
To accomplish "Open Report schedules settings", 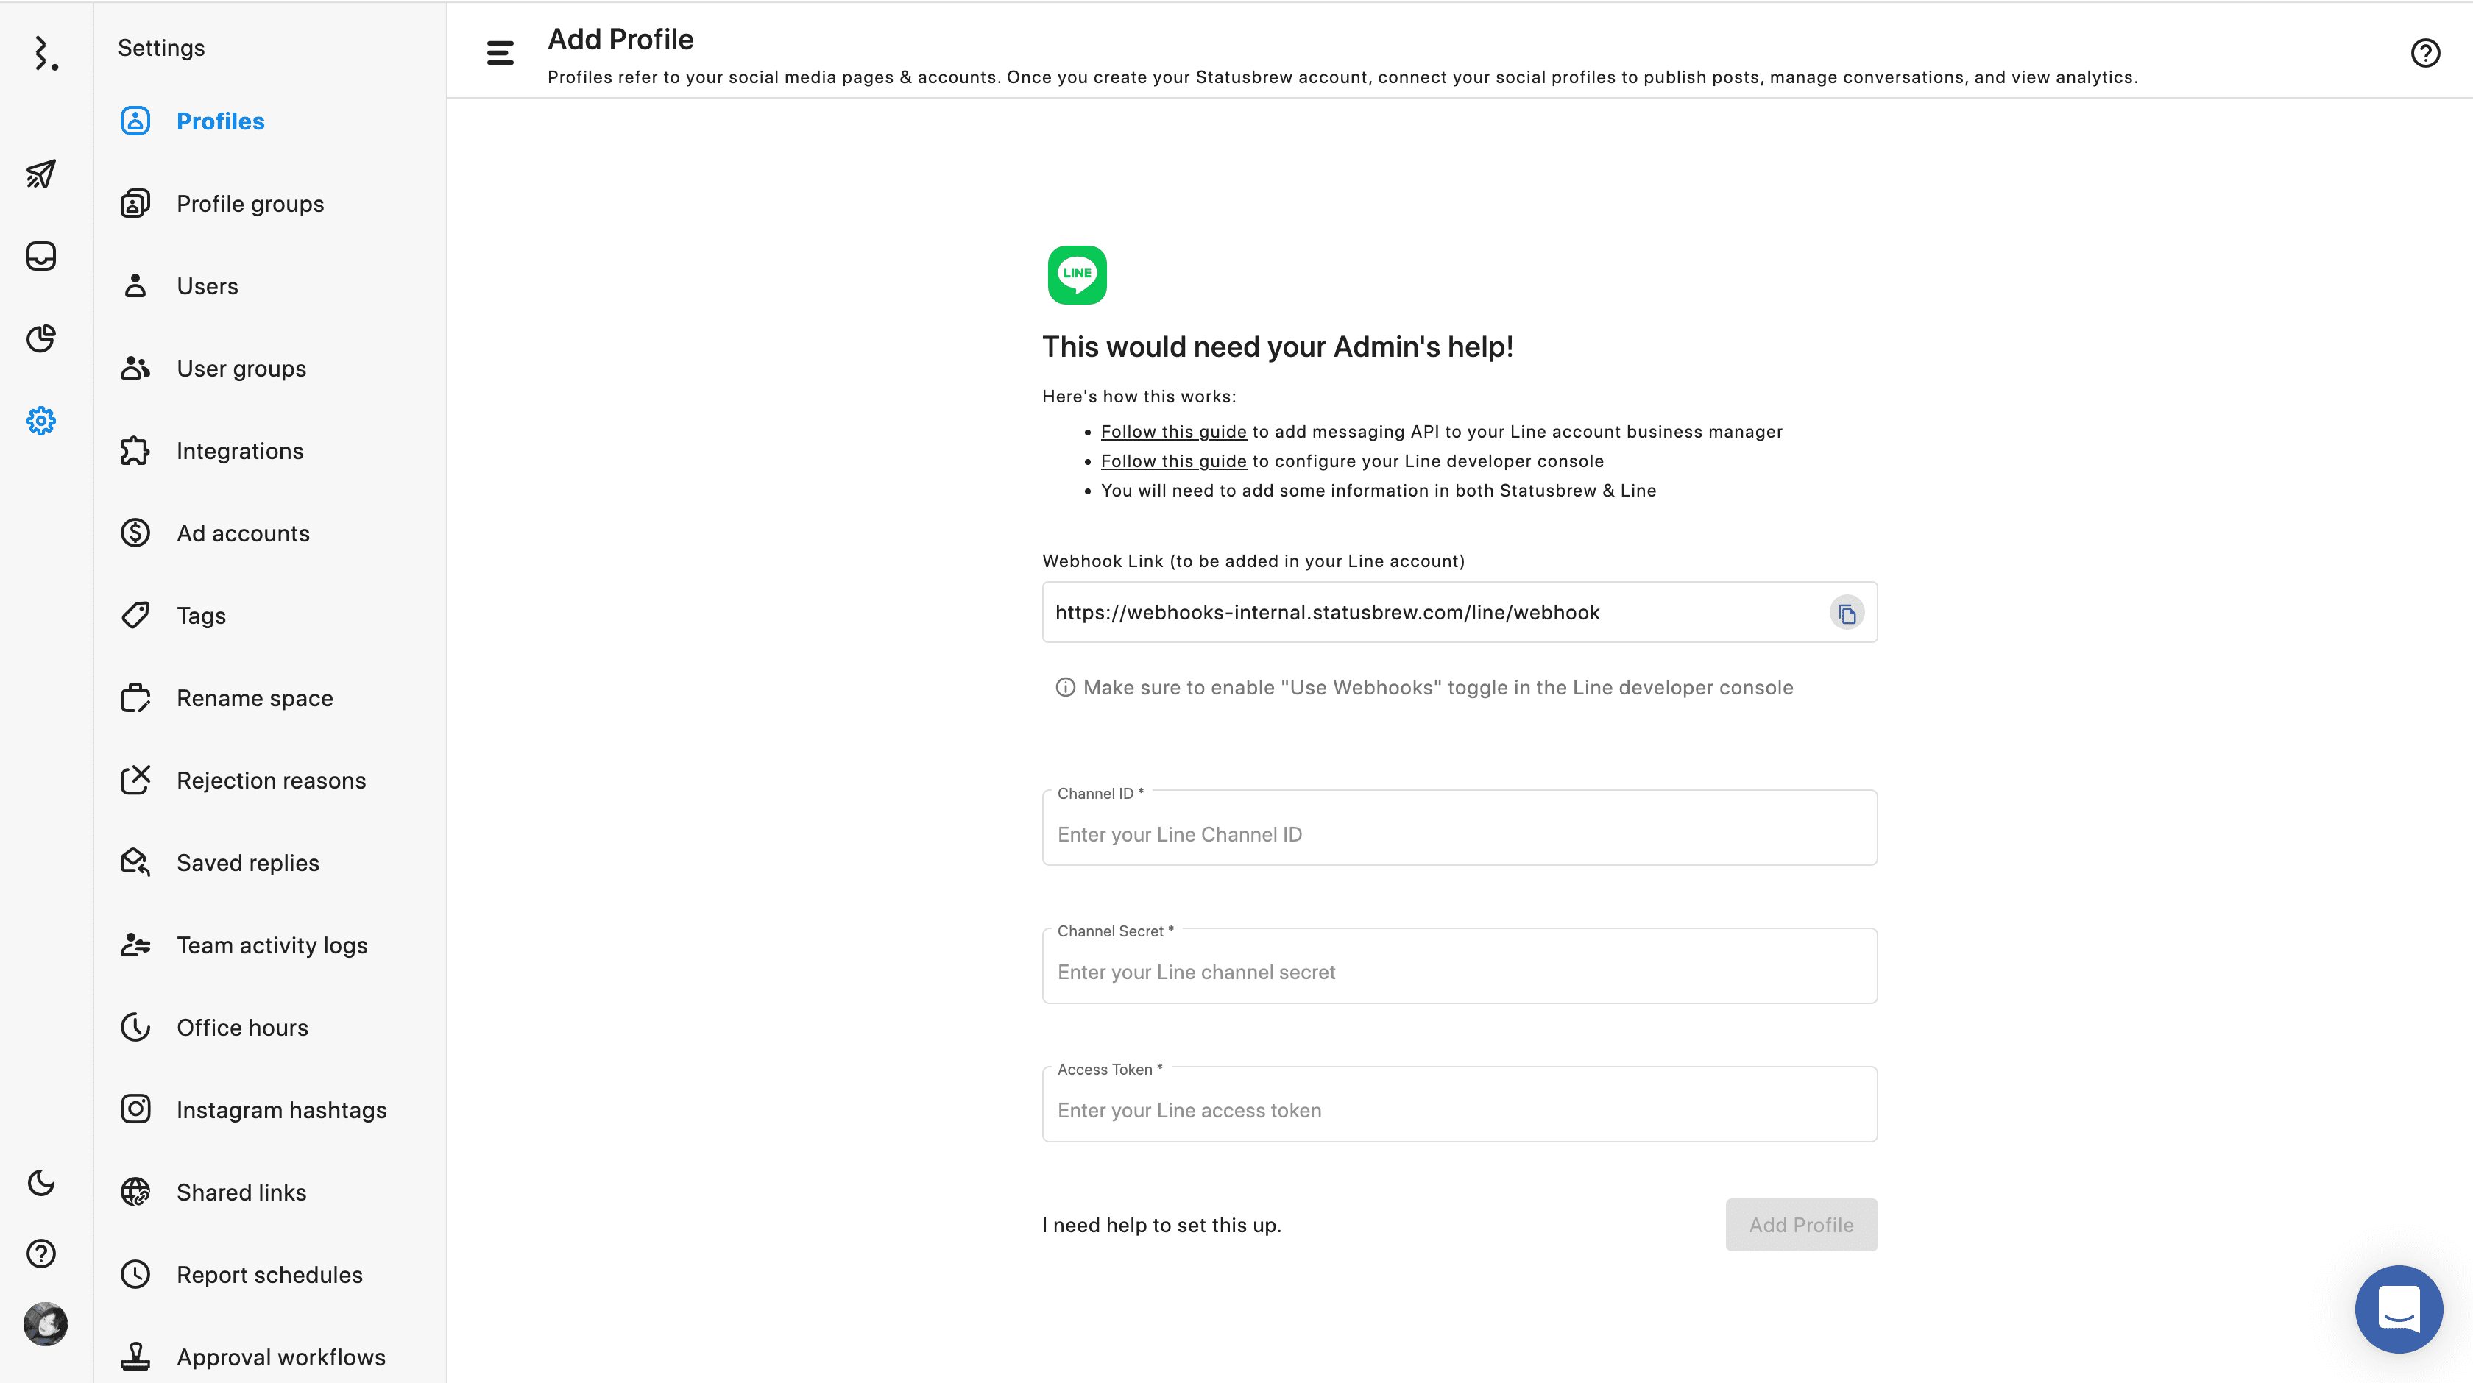I will (x=269, y=1275).
